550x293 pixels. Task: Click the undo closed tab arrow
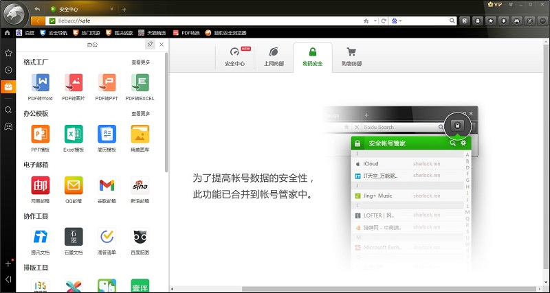point(38,9)
